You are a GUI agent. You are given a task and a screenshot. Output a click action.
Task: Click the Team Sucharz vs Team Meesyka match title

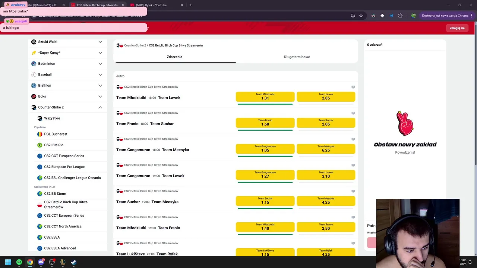coord(147,202)
